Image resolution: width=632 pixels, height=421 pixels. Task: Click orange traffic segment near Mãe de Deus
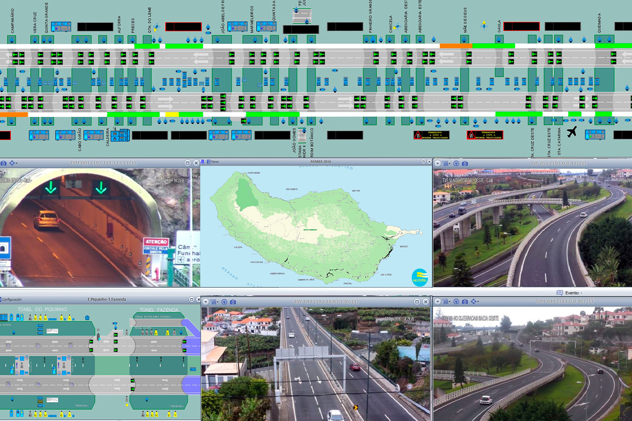coord(456,46)
